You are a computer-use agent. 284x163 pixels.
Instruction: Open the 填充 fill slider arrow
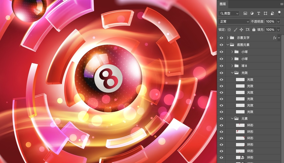279,30
